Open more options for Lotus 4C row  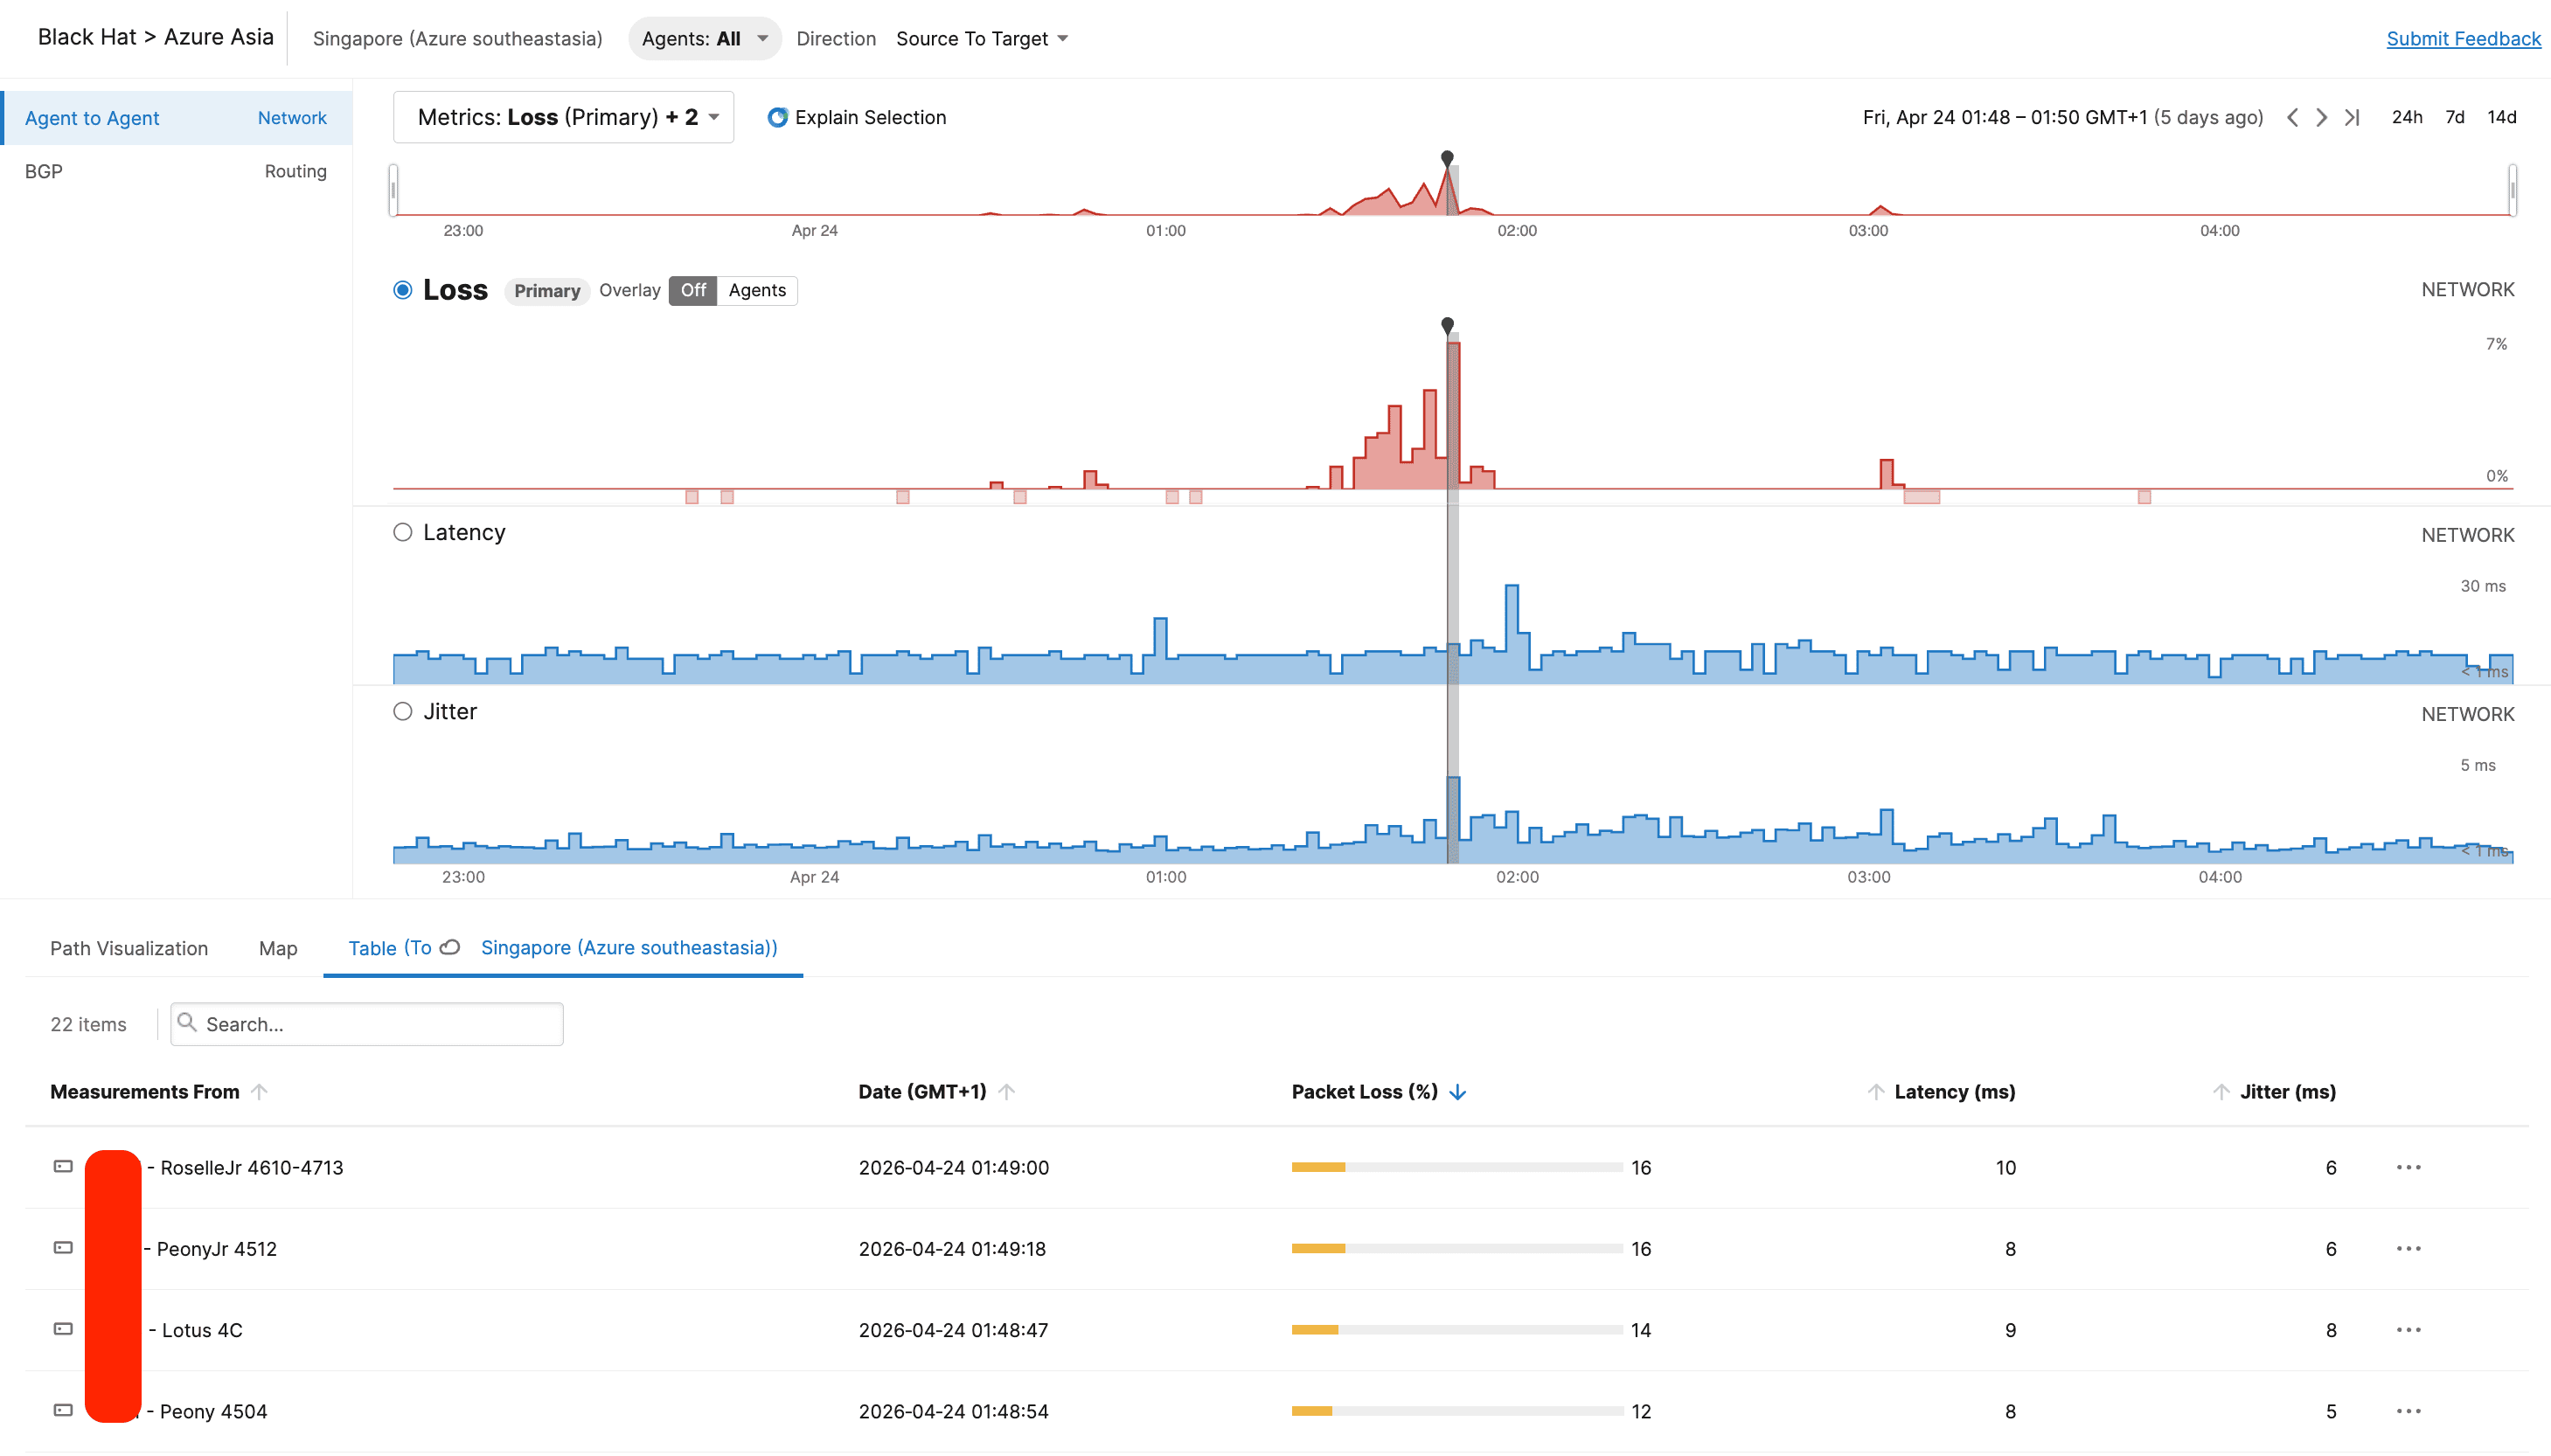pyautogui.click(x=2408, y=1329)
